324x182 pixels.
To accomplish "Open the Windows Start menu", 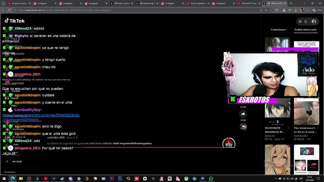I will [x=4, y=178].
